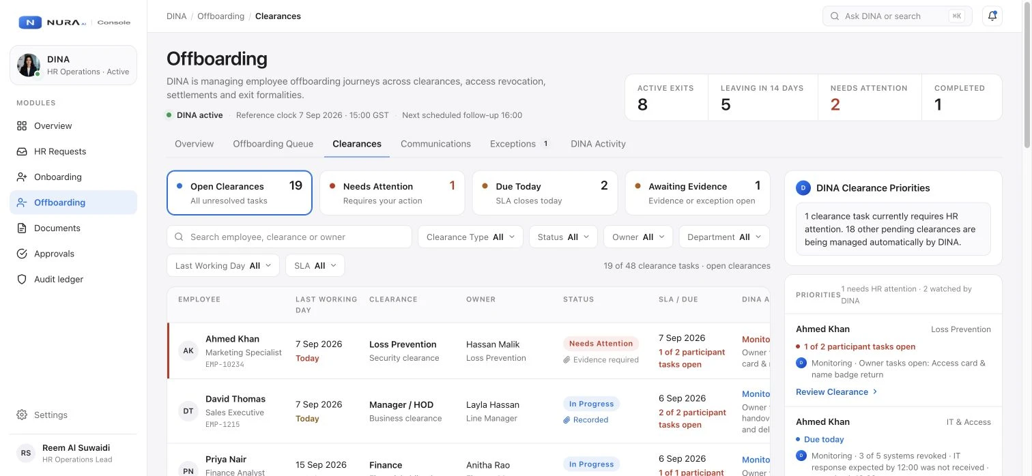The height and width of the screenshot is (476, 1032).
Task: Click the Due today label in priorities
Action: coord(824,440)
